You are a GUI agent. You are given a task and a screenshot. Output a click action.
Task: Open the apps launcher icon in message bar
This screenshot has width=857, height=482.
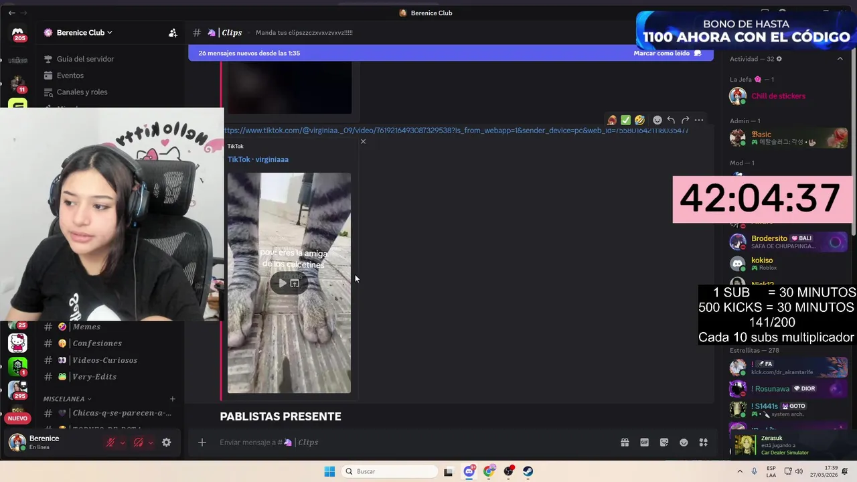pyautogui.click(x=703, y=443)
